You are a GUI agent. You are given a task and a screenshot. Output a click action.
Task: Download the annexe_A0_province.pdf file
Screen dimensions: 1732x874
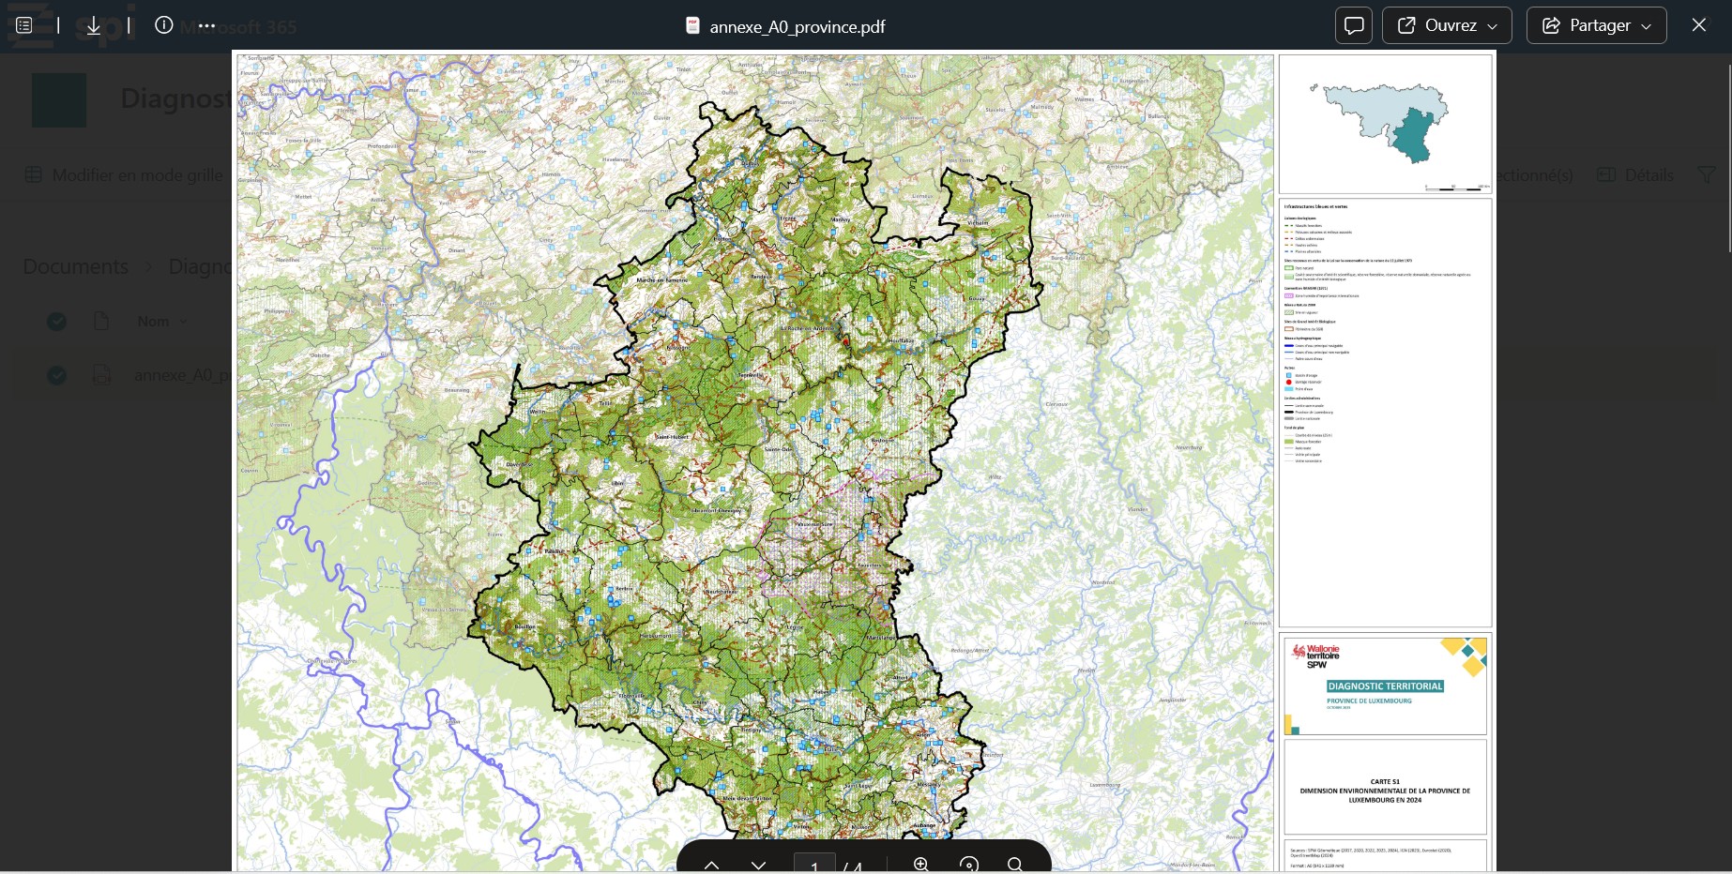[x=94, y=25]
